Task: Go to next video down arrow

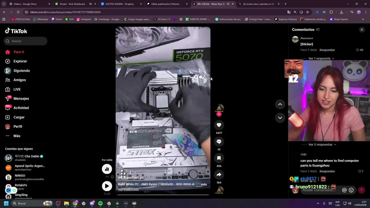Action: click(280, 118)
